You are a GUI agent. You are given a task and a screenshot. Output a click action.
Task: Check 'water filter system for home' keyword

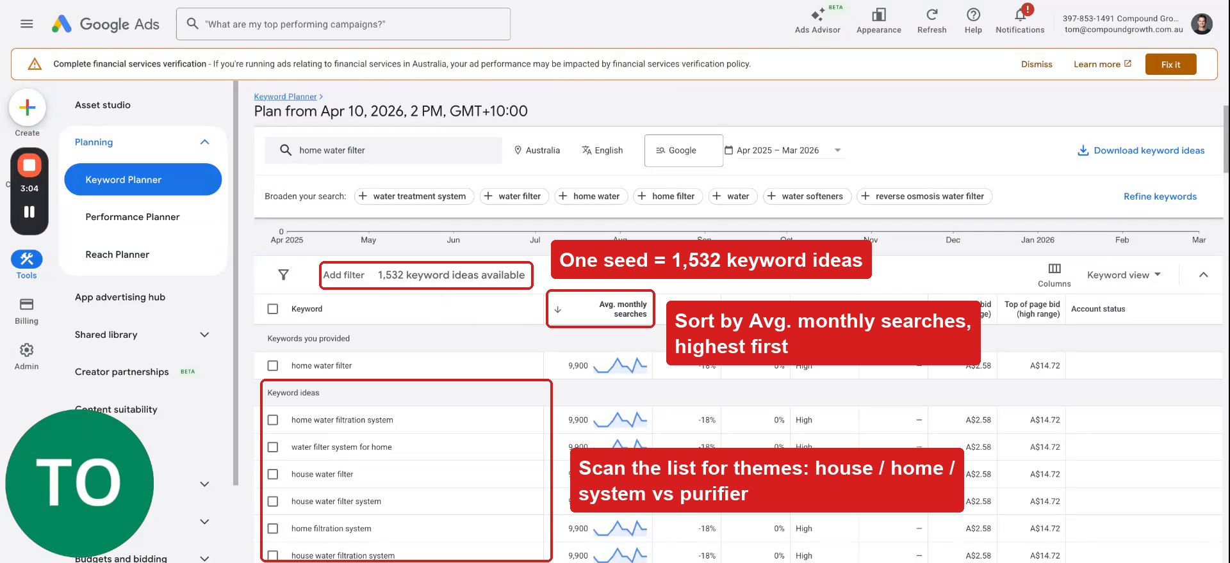click(x=273, y=447)
